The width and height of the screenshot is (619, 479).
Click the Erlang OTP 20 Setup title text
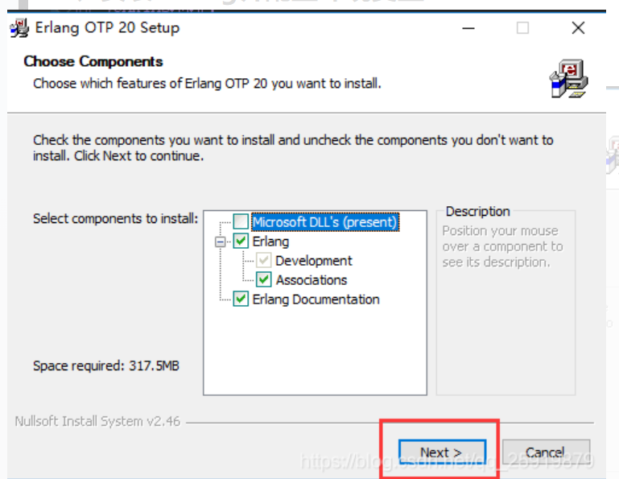107,28
